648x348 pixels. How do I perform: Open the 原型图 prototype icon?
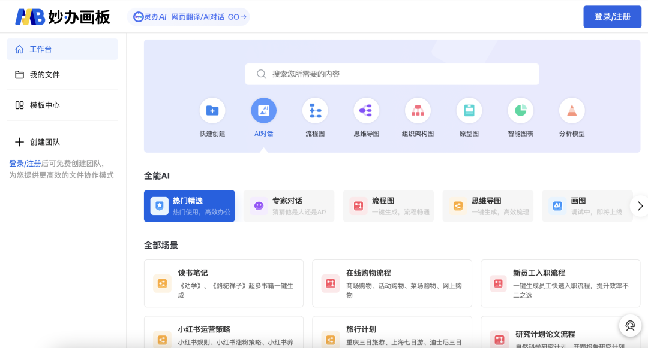point(469,110)
